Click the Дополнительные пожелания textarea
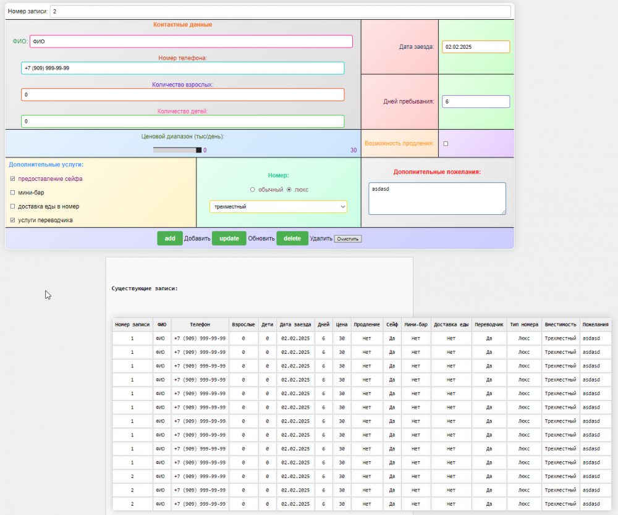 click(436, 198)
